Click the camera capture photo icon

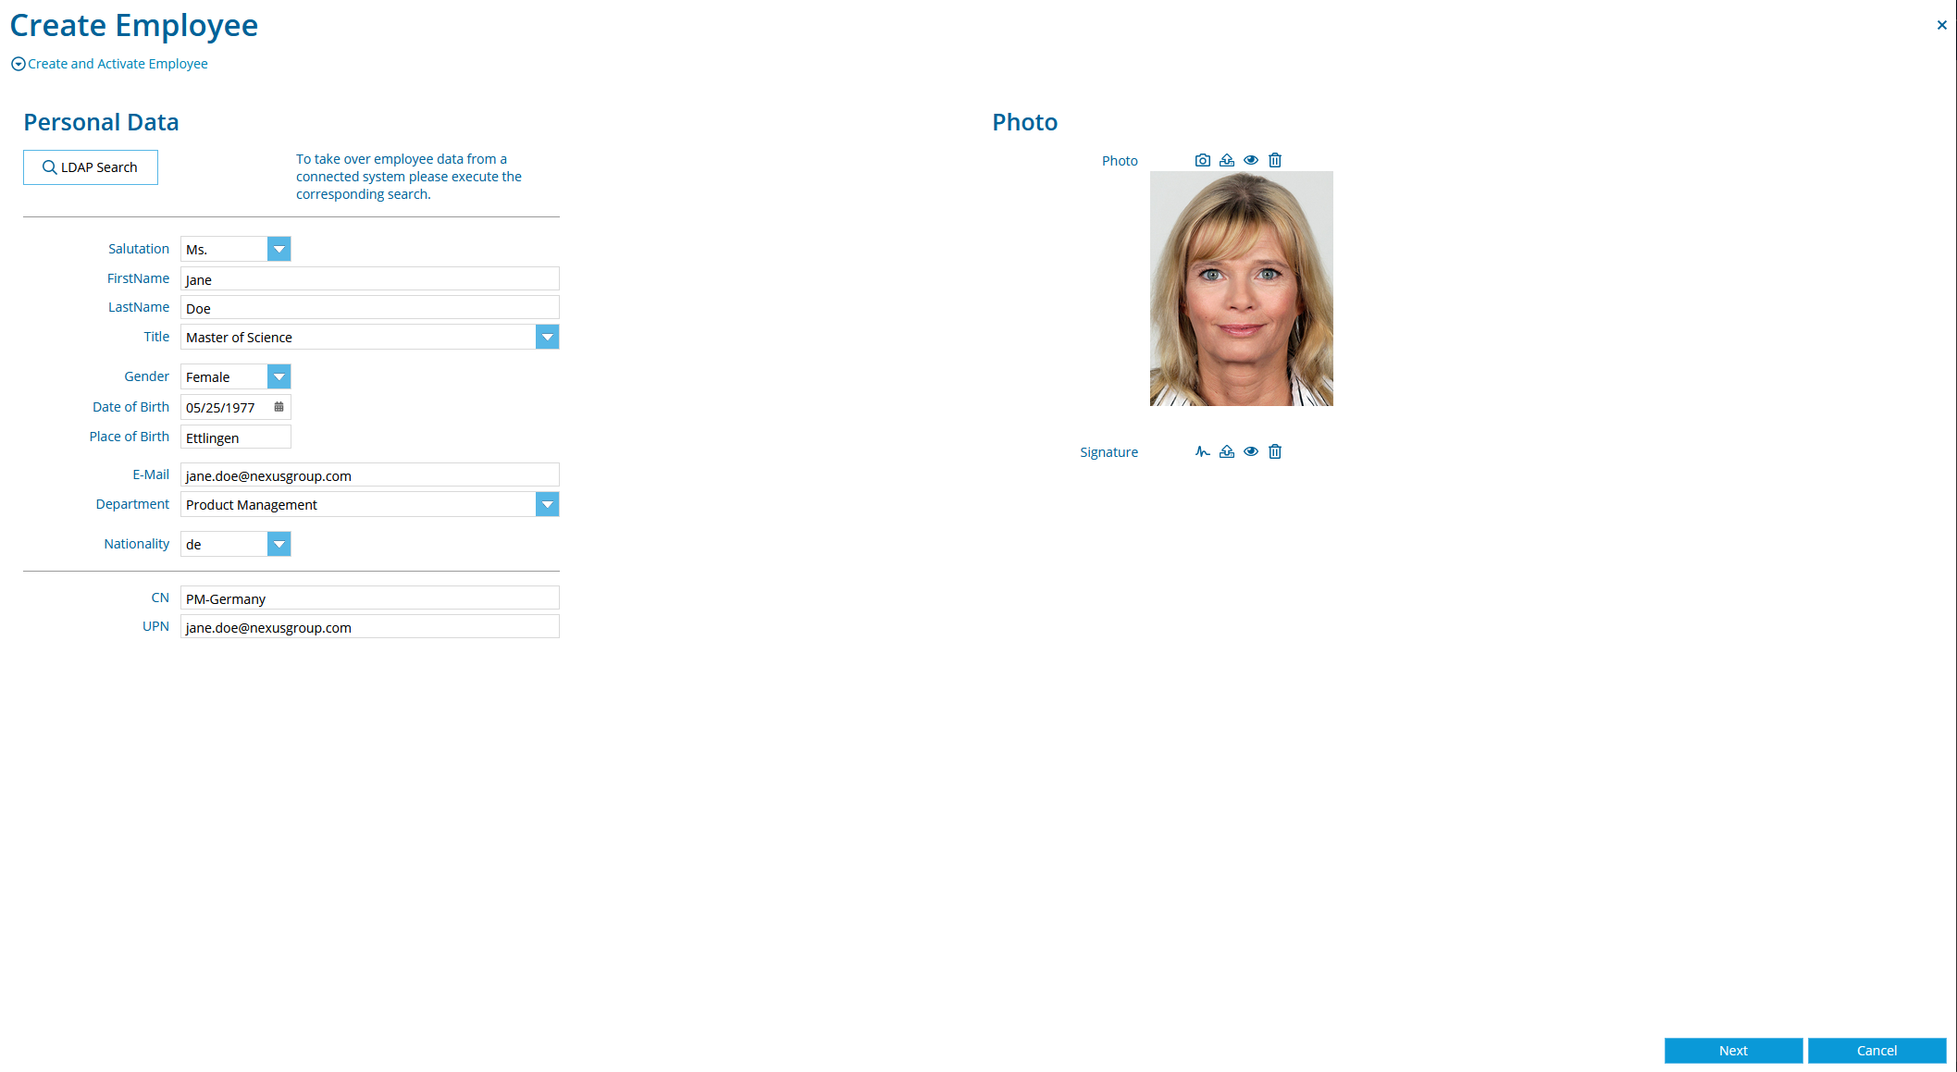(x=1202, y=160)
